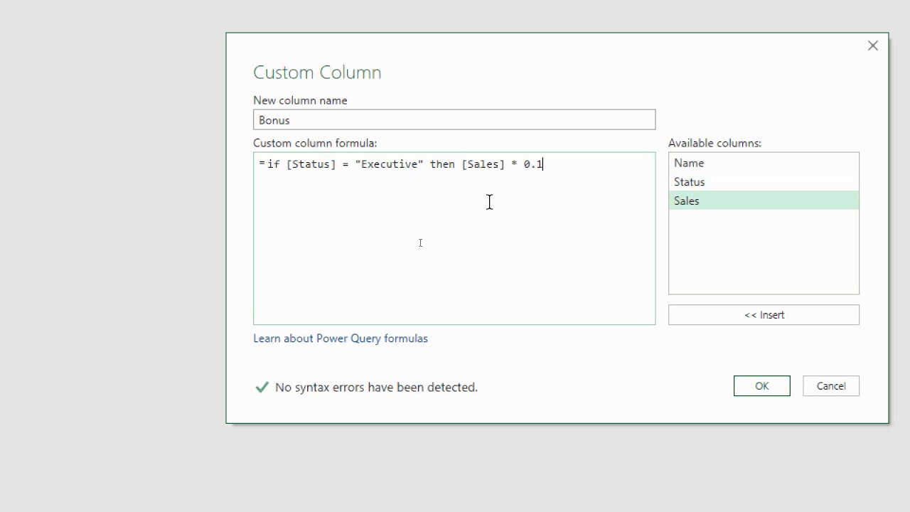
Task: Select Status in Available columns
Action: pos(763,182)
